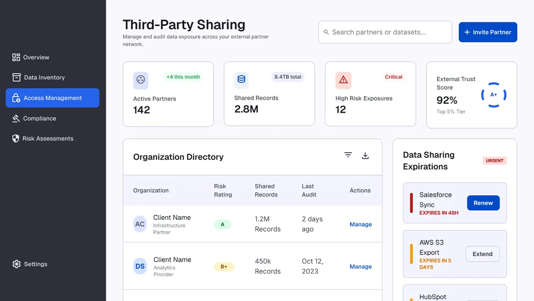Click the High Risk Exposures warning icon

point(343,80)
